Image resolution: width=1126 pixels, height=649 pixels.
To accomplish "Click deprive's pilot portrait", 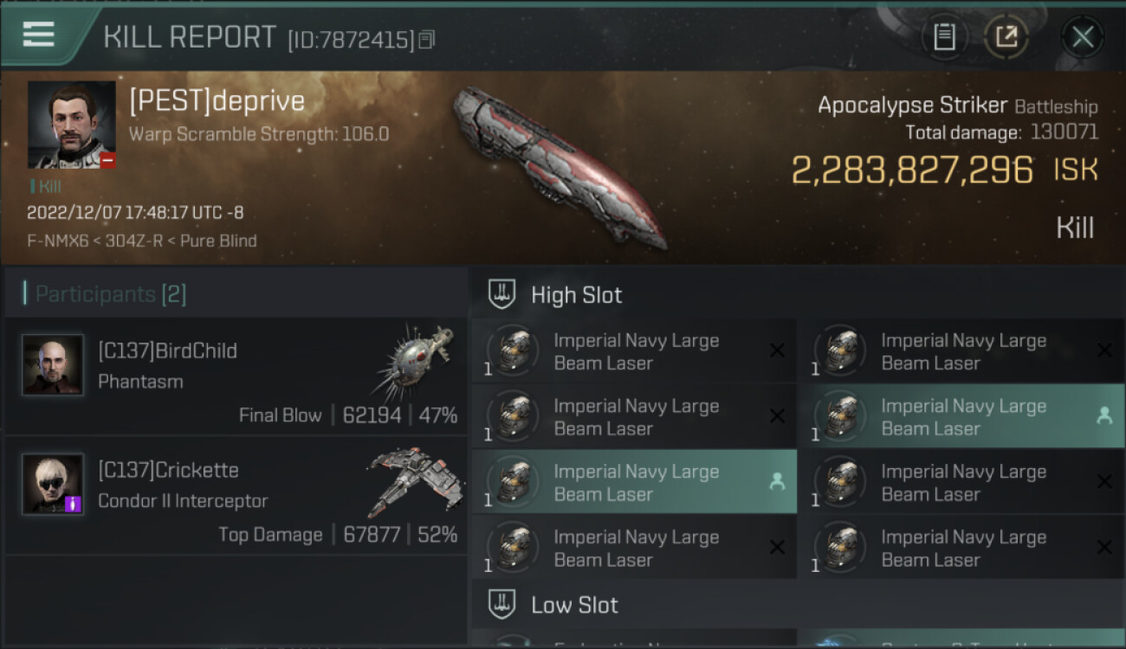I will 71,125.
